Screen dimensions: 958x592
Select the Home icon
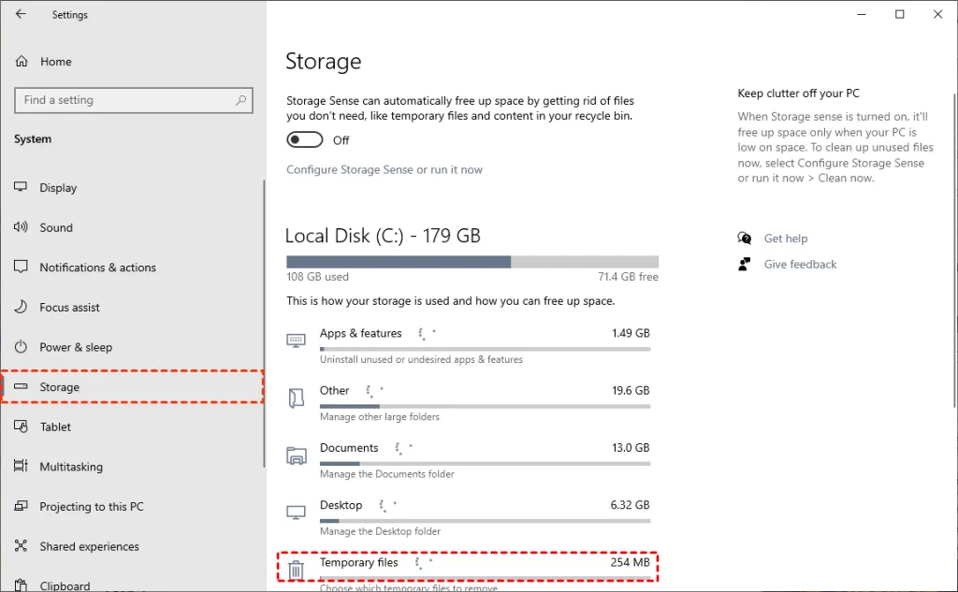[x=22, y=61]
